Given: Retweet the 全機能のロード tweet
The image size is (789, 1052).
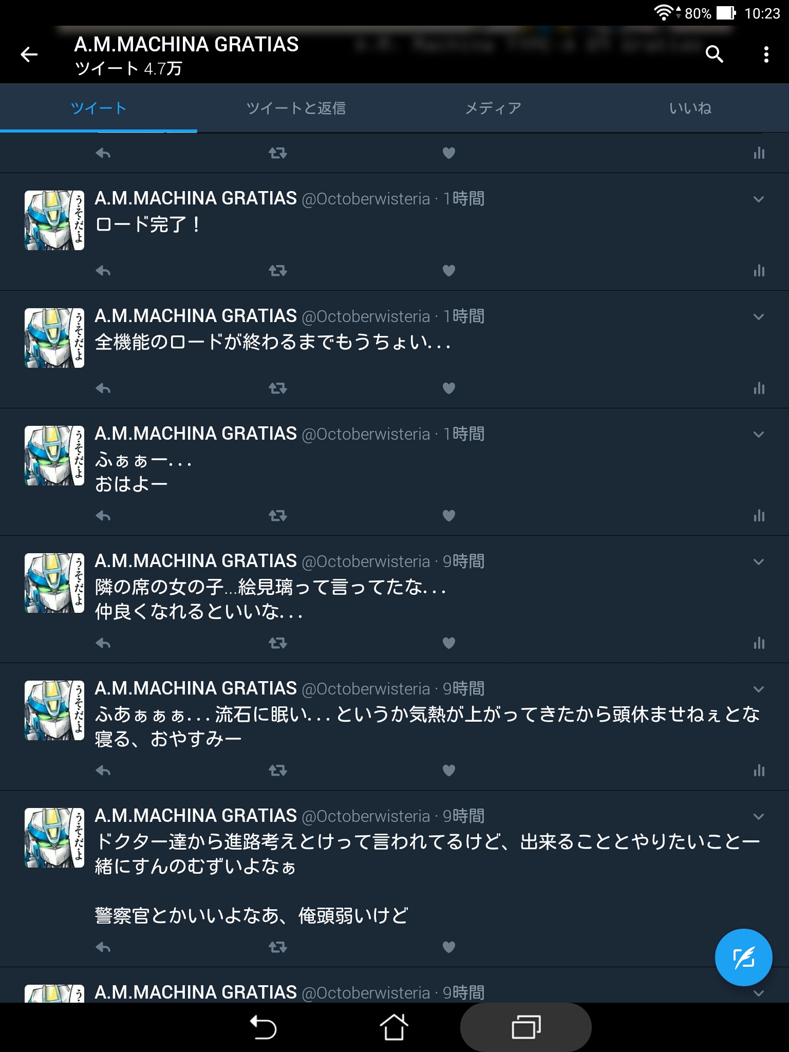Looking at the screenshot, I should pos(277,388).
